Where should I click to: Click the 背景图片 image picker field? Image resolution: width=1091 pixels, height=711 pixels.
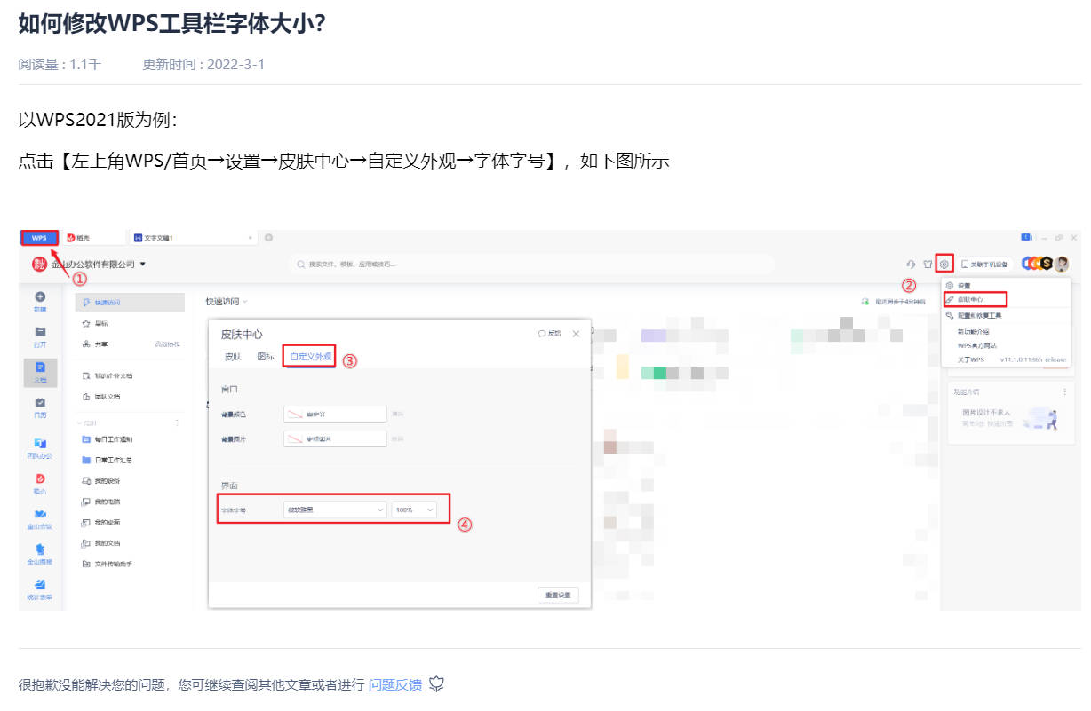point(335,438)
